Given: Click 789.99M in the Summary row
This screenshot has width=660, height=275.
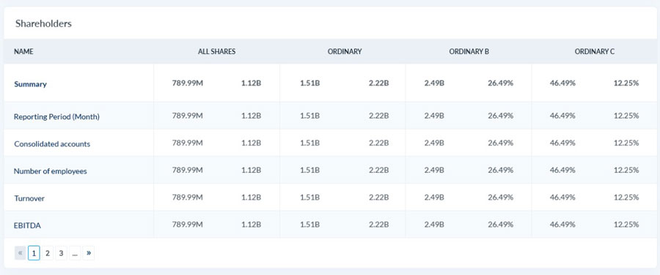Looking at the screenshot, I should (x=188, y=83).
